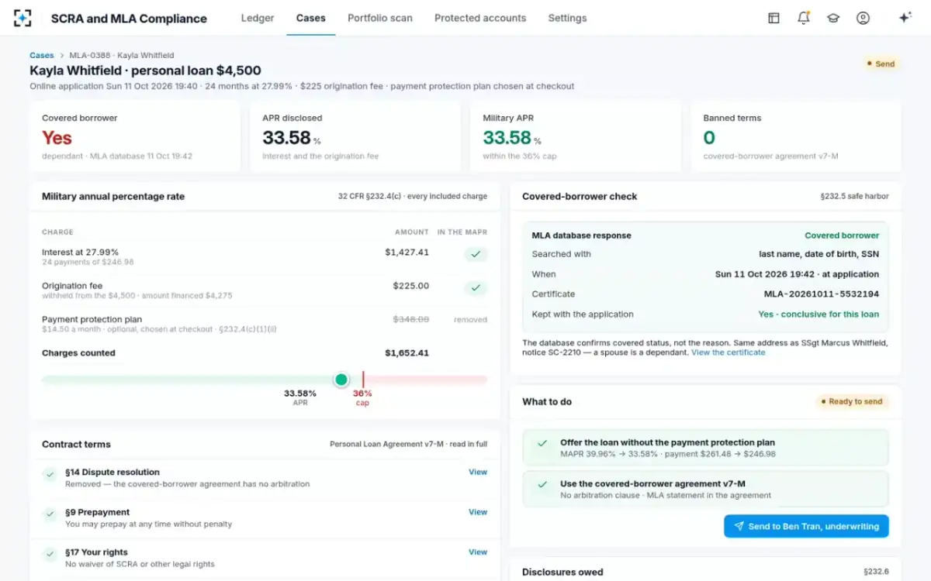Launch the sparkle assistant icon

(905, 18)
